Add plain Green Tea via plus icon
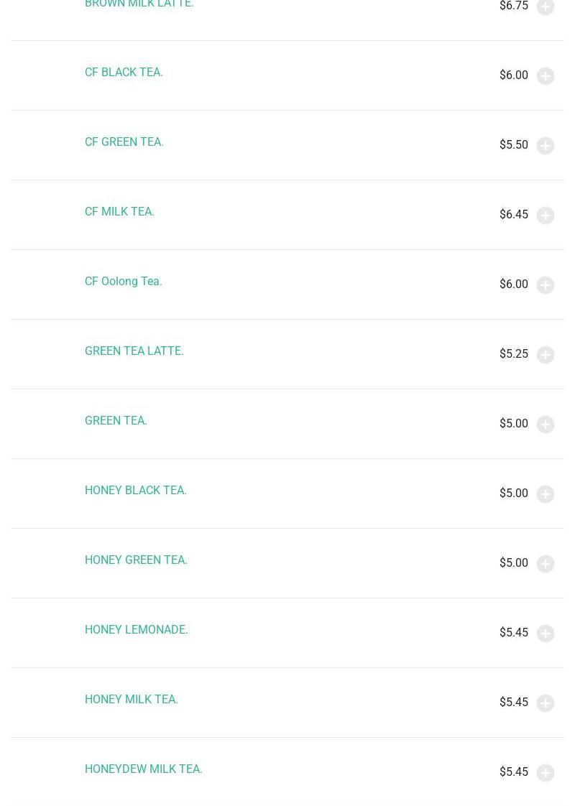Image resolution: width=575 pixels, height=806 pixels. pos(546,425)
